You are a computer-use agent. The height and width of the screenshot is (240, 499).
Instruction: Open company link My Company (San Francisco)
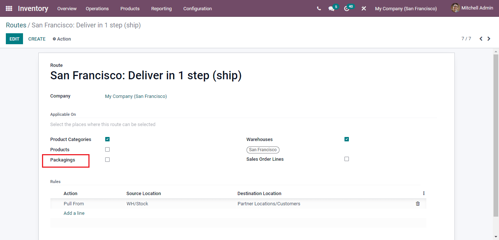pyautogui.click(x=136, y=96)
